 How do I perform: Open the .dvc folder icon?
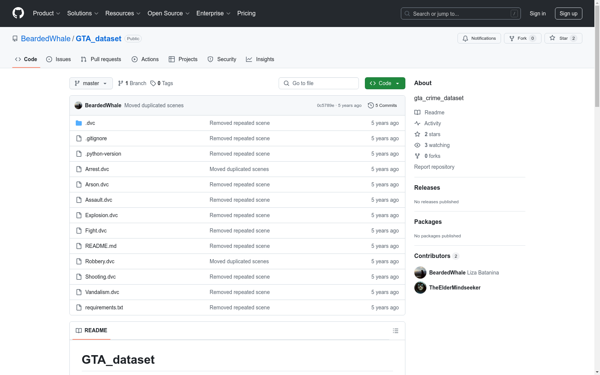click(79, 123)
